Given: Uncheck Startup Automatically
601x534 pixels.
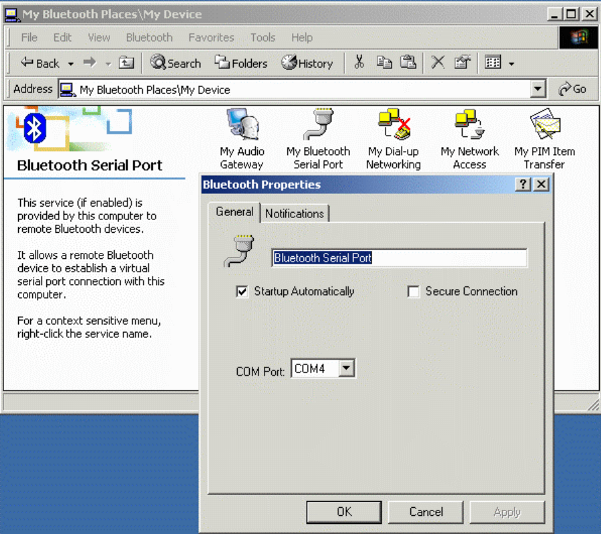Looking at the screenshot, I should 242,292.
